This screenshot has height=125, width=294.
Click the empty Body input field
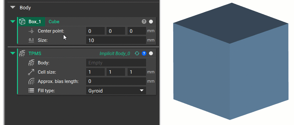[116, 63]
